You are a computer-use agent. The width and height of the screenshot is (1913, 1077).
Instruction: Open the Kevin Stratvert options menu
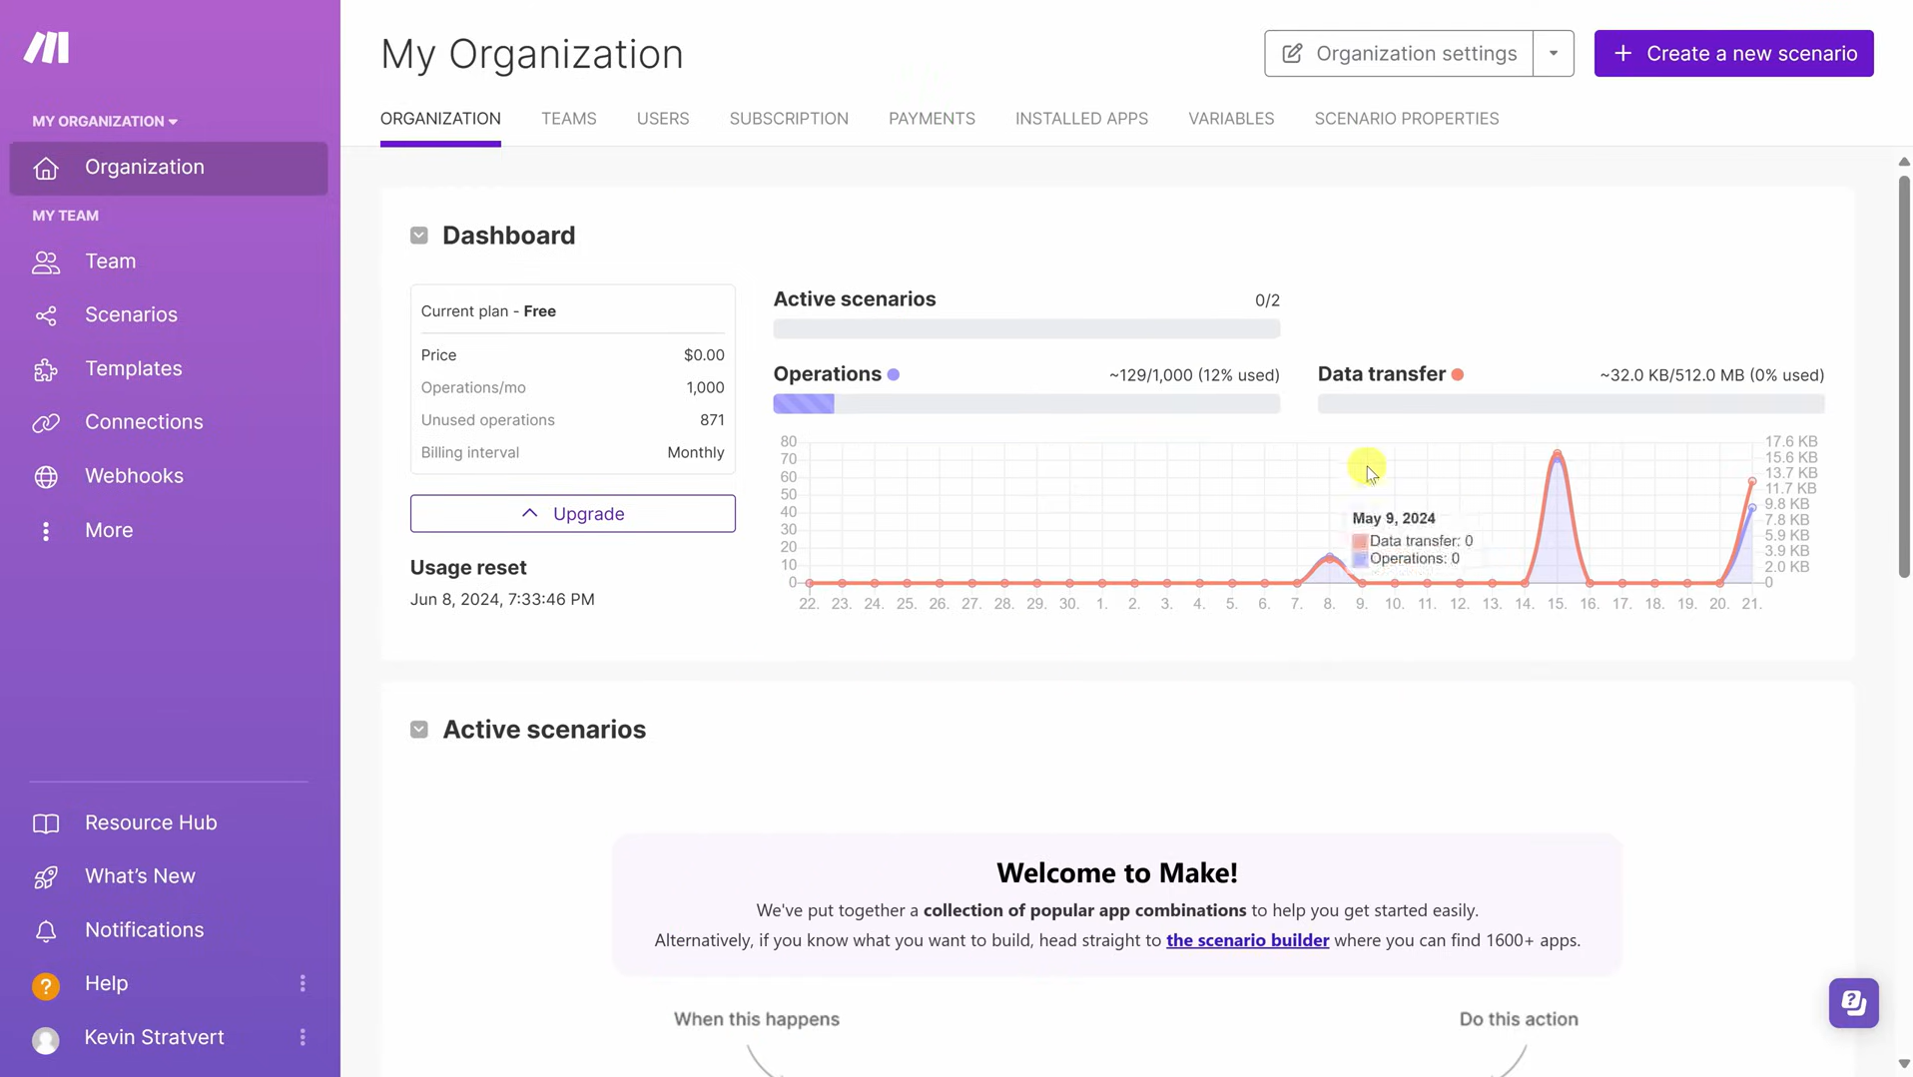[303, 1037]
